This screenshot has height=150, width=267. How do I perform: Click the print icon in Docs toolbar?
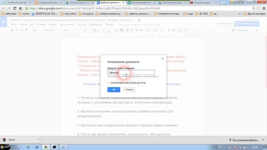click(x=12, y=30)
